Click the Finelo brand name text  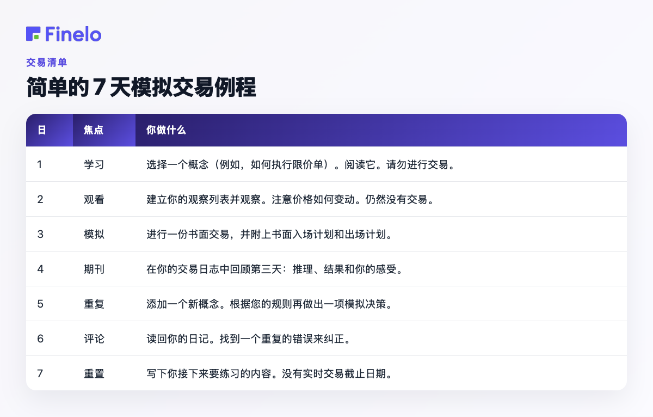coord(73,34)
